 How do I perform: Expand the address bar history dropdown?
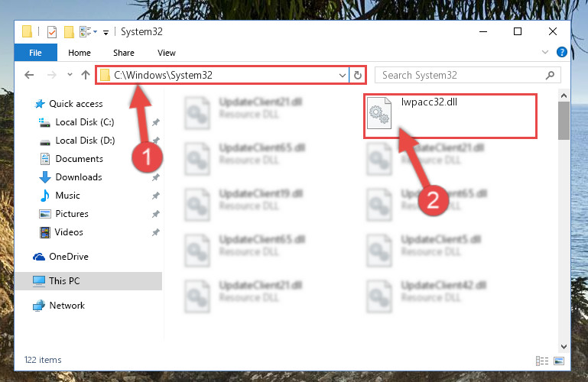tap(342, 76)
